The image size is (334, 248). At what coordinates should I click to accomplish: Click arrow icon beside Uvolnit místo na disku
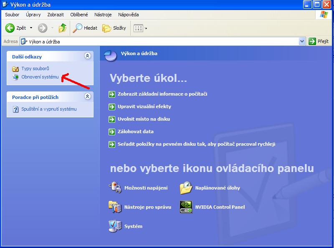[112, 119]
